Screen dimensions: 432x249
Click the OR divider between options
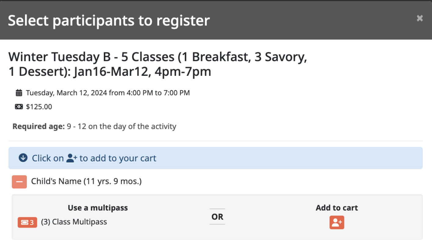[217, 217]
